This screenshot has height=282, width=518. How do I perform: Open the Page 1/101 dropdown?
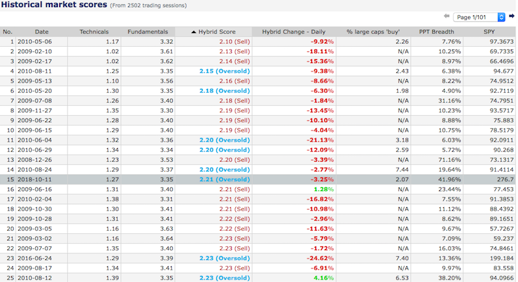[x=479, y=17]
